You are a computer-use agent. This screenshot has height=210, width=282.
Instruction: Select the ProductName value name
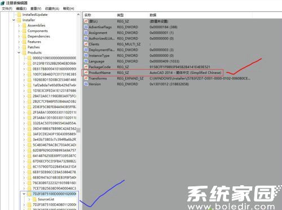(100, 73)
